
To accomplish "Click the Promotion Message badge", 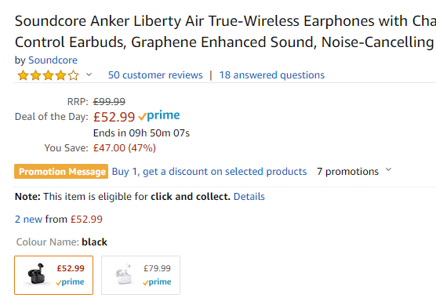I will (x=61, y=172).
